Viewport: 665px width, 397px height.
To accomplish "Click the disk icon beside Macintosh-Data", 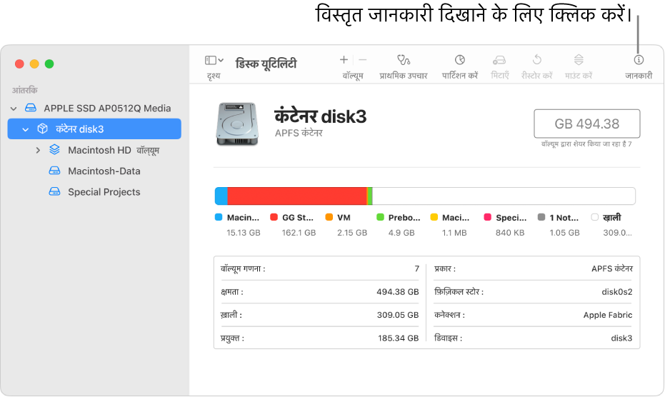I will pyautogui.click(x=54, y=171).
